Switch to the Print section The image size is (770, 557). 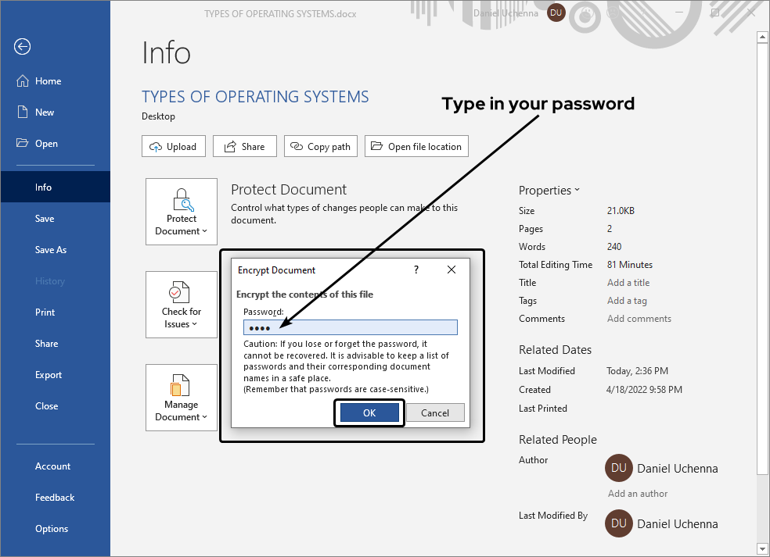45,312
